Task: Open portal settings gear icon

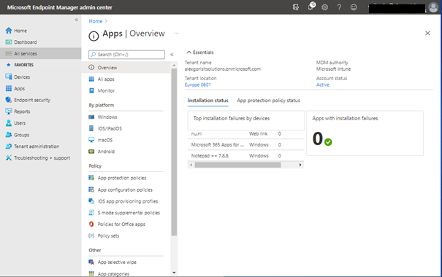Action: (324, 7)
